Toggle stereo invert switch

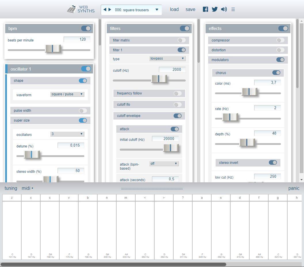point(273,163)
